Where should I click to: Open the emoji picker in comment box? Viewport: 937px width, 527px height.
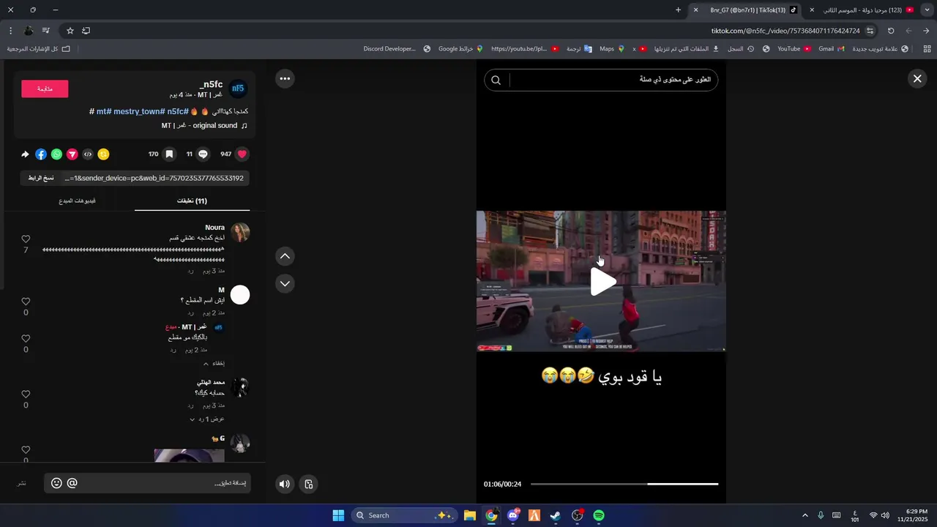56,483
